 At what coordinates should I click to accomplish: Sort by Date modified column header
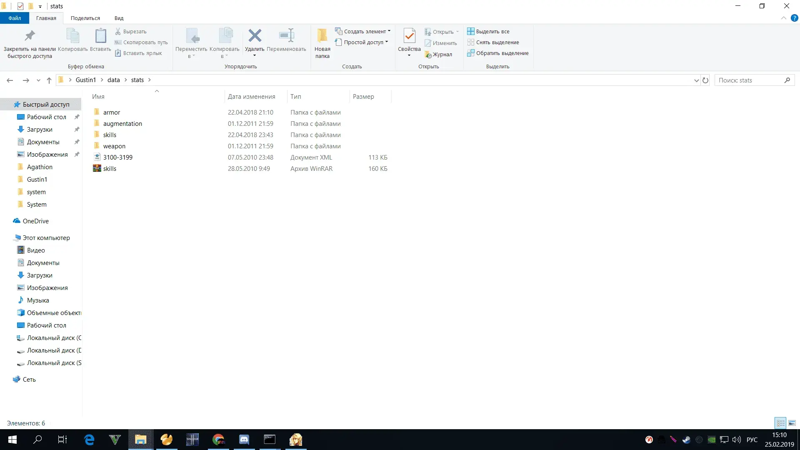click(255, 96)
